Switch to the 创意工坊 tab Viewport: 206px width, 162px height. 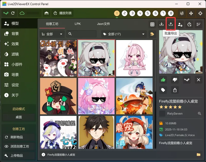pos(52,24)
